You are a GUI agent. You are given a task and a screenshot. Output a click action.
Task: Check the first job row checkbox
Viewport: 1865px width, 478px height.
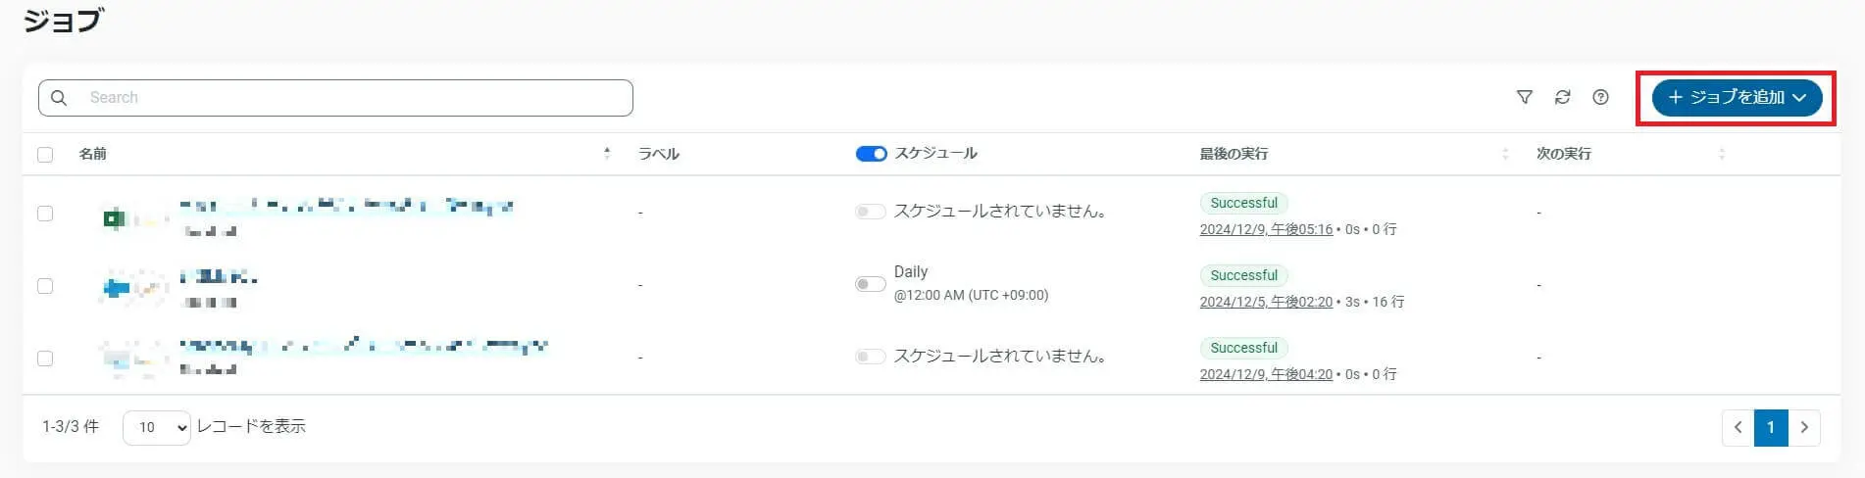point(45,214)
